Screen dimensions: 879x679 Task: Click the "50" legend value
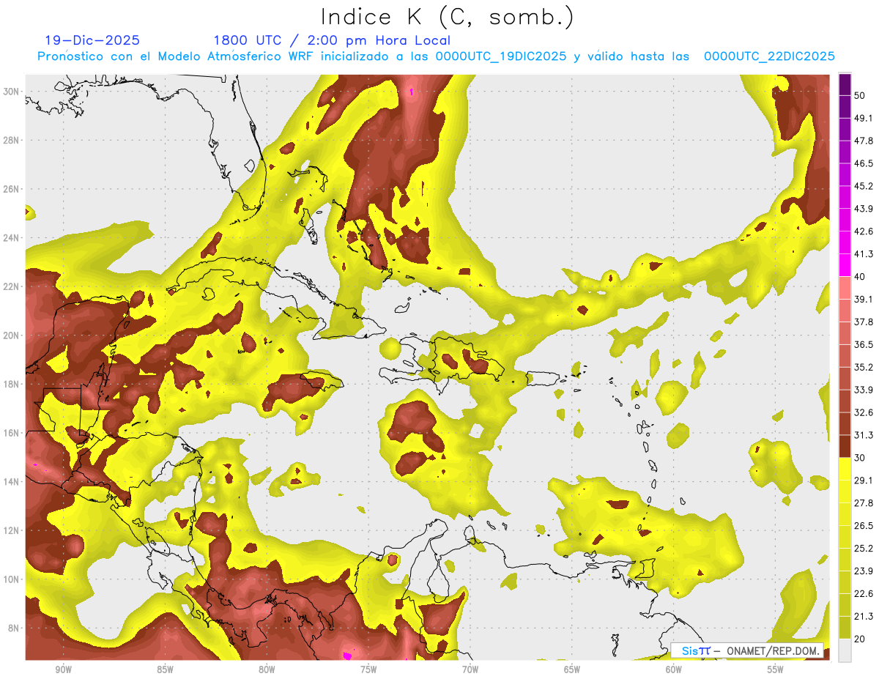[x=860, y=95]
